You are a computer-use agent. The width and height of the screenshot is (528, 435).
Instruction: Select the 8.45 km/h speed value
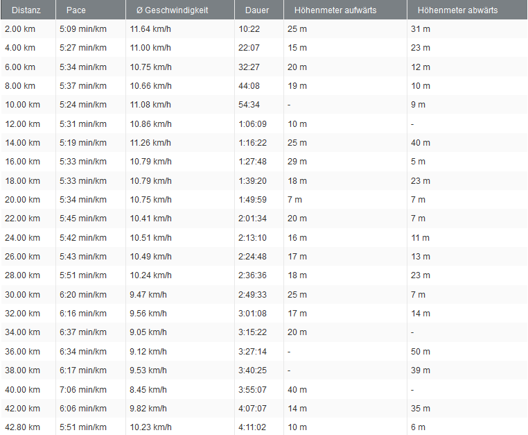pos(148,390)
